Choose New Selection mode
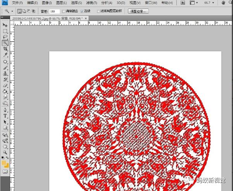This screenshot has height=191, width=233. pyautogui.click(x=19, y=11)
